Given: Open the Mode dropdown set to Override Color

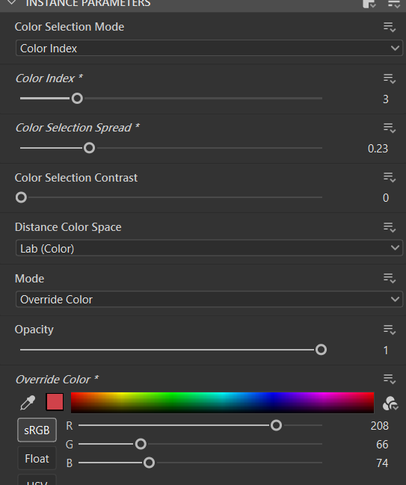Looking at the screenshot, I should pos(209,299).
